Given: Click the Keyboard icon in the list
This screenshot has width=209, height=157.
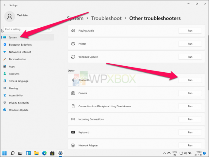Looking at the screenshot, I should pyautogui.click(x=73, y=132).
